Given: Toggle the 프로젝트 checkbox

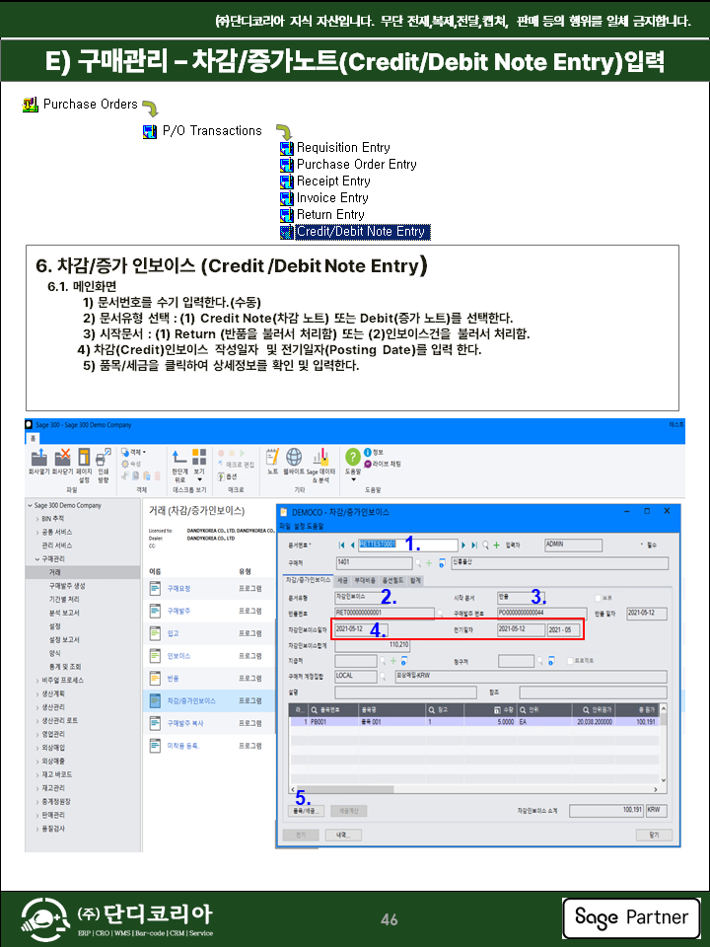Looking at the screenshot, I should click(571, 661).
